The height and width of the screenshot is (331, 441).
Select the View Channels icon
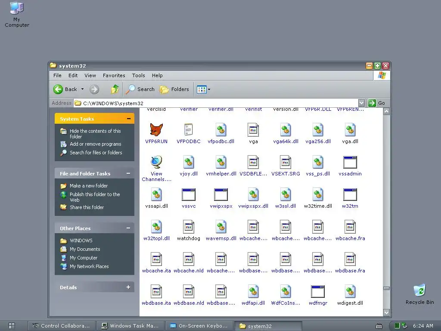click(x=156, y=162)
